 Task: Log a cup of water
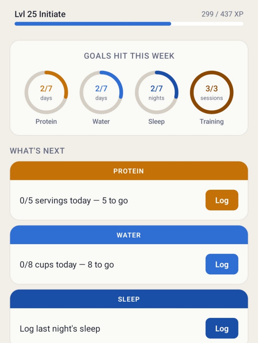[x=222, y=264]
